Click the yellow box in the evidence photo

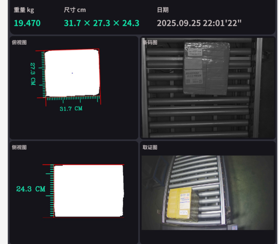[182, 204]
